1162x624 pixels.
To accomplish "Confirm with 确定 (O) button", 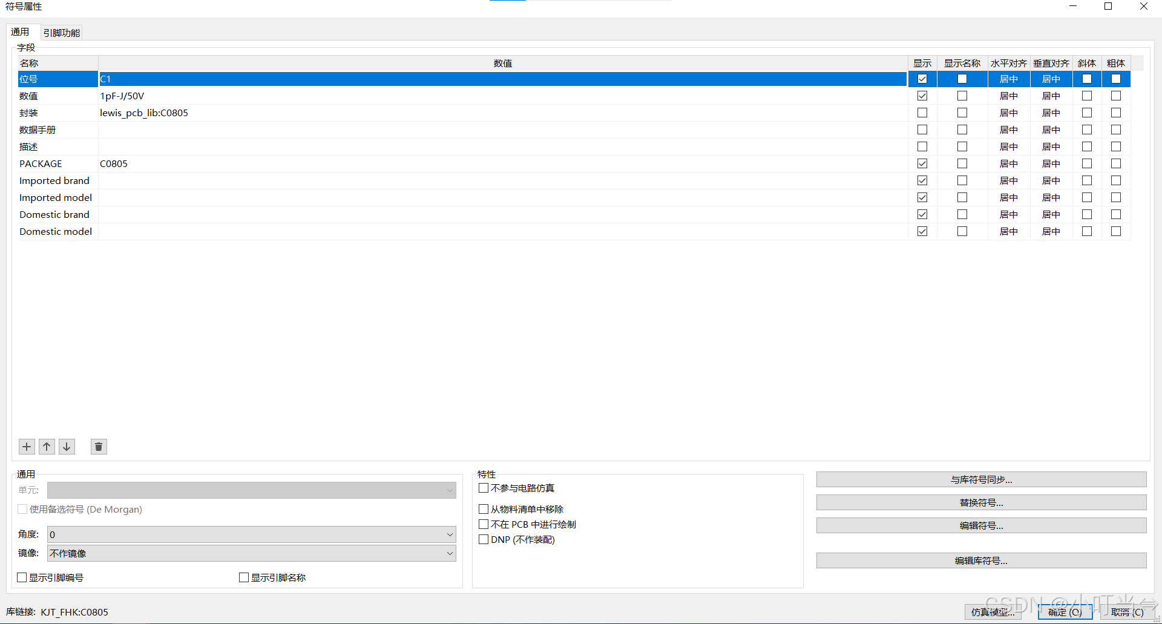I will click(1065, 612).
